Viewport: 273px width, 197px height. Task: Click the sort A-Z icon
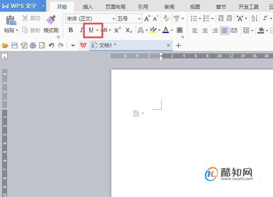point(254,18)
